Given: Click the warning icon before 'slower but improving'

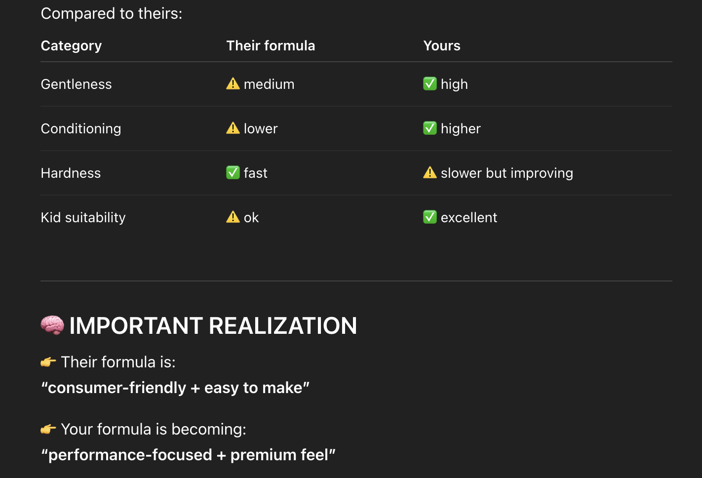Looking at the screenshot, I should click(x=430, y=173).
